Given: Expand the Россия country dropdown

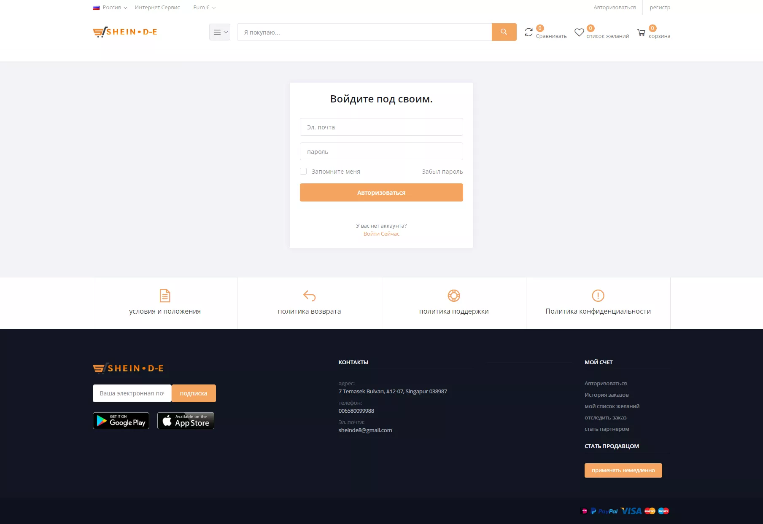Looking at the screenshot, I should (x=111, y=8).
